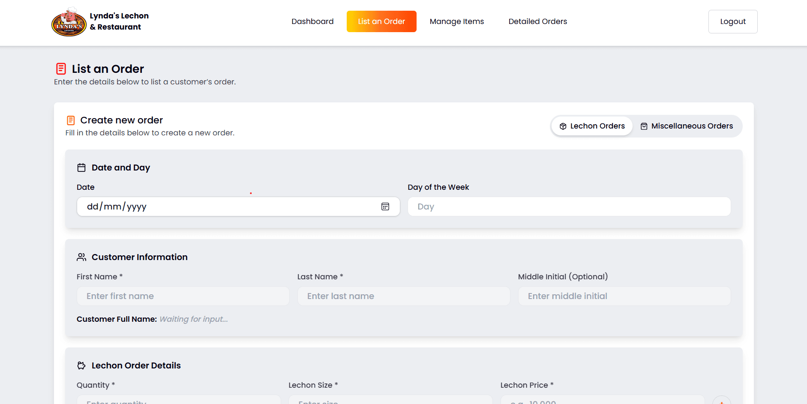This screenshot has width=807, height=404.
Task: Click the orange Create new order icon
Action: click(x=71, y=120)
